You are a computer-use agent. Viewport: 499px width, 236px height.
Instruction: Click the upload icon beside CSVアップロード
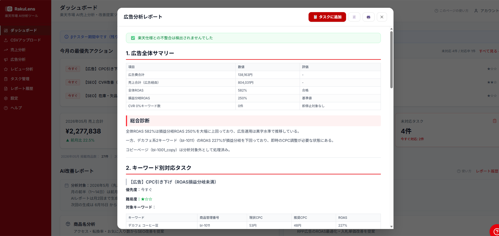tap(6, 40)
